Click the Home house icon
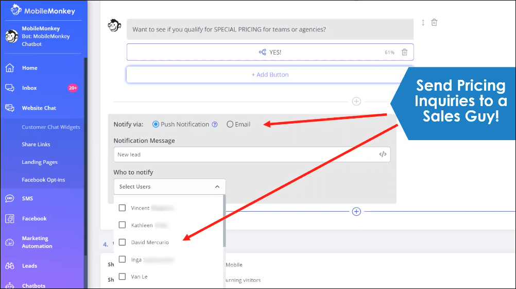The height and width of the screenshot is (289, 516). coord(10,68)
